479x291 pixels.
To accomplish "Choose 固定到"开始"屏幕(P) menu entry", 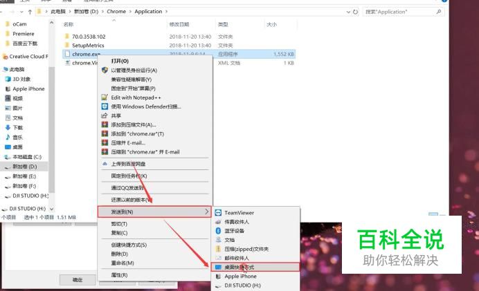I will click(x=133, y=88).
